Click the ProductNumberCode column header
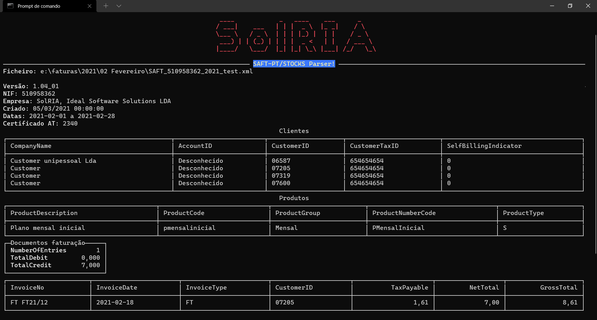 click(x=404, y=213)
